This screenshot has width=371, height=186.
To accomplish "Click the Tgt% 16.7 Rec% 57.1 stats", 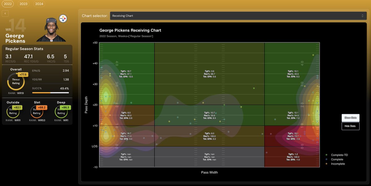I will [126, 74].
